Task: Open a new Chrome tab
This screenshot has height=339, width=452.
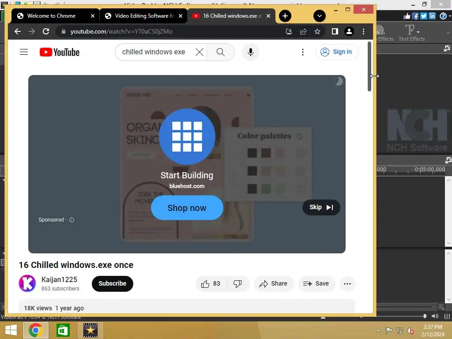Action: coord(285,16)
